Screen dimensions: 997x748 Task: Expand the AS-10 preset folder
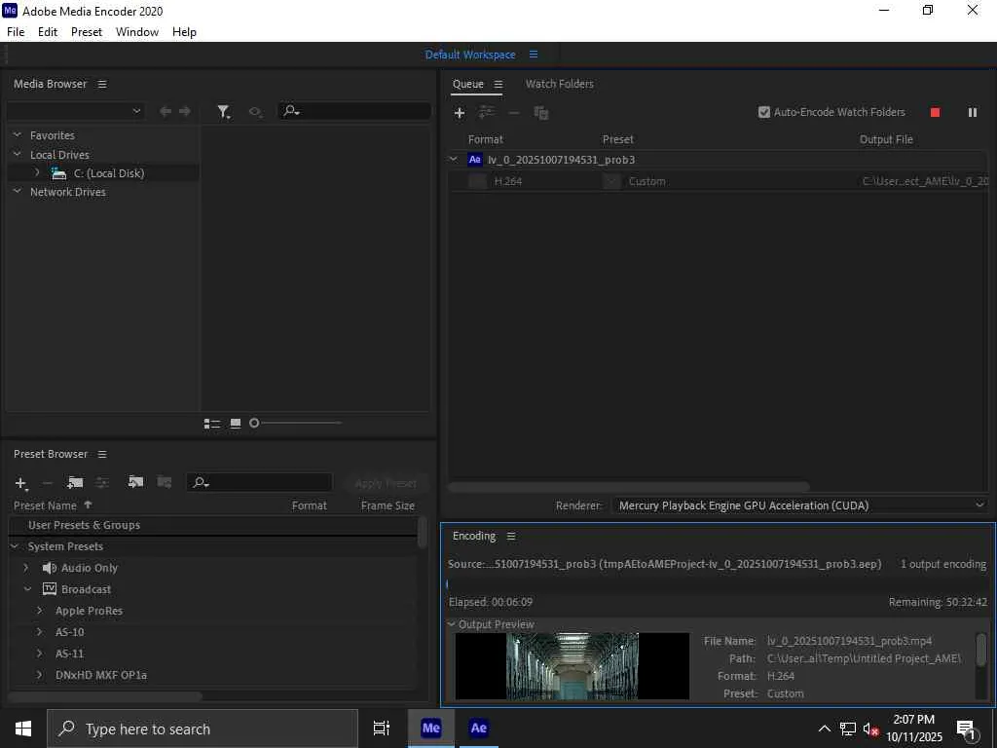click(x=39, y=631)
